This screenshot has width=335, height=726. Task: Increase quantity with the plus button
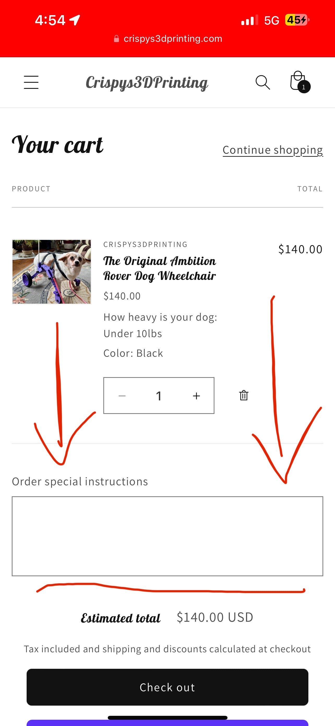(196, 396)
